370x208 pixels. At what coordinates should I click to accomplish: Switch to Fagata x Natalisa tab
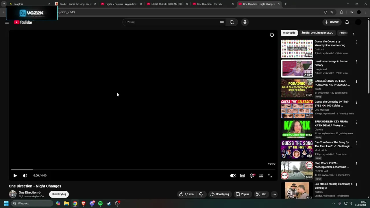click(x=121, y=4)
